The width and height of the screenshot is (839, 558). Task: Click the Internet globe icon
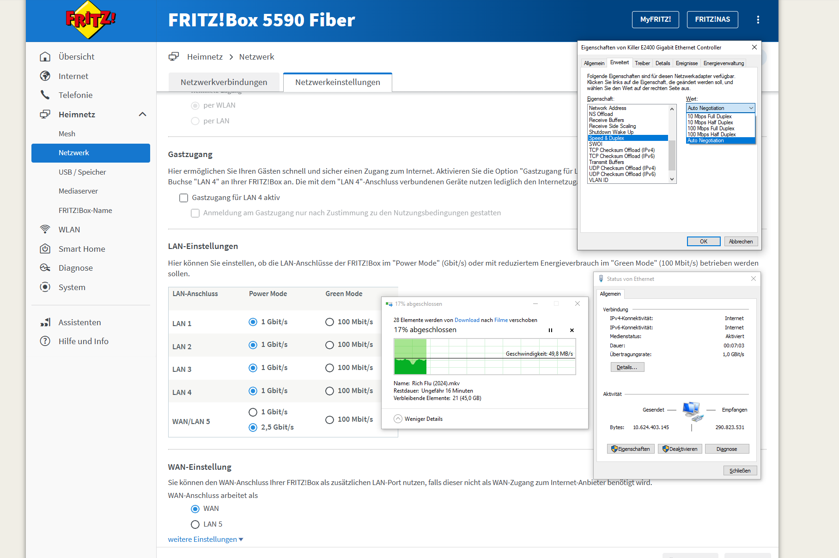[45, 76]
